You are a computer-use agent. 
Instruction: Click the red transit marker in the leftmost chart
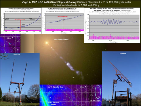[x=21, y=25]
